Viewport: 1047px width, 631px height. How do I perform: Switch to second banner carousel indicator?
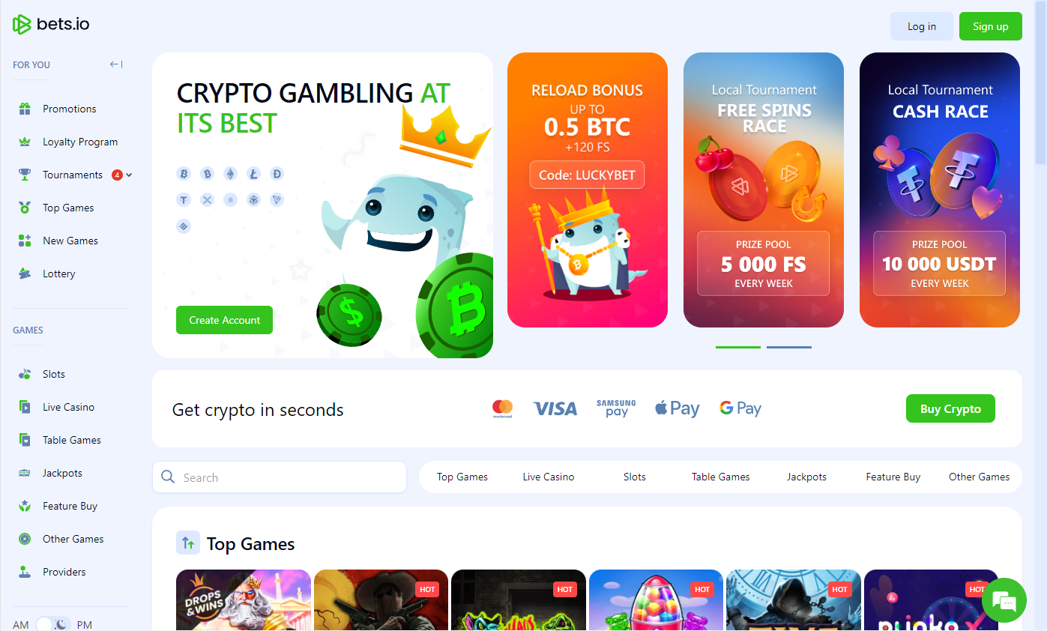[788, 347]
